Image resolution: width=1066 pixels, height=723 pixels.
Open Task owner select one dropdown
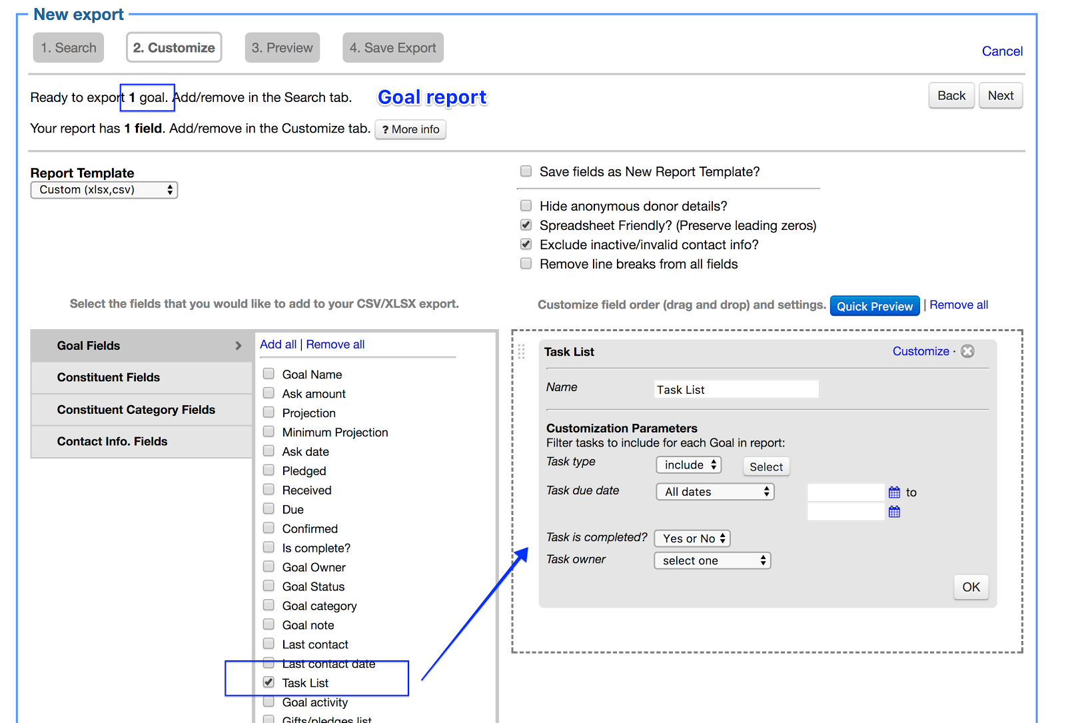(x=712, y=560)
